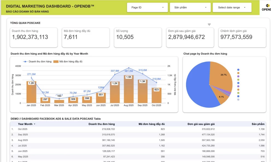Select the Oct 2025 row in the data table

109,129
